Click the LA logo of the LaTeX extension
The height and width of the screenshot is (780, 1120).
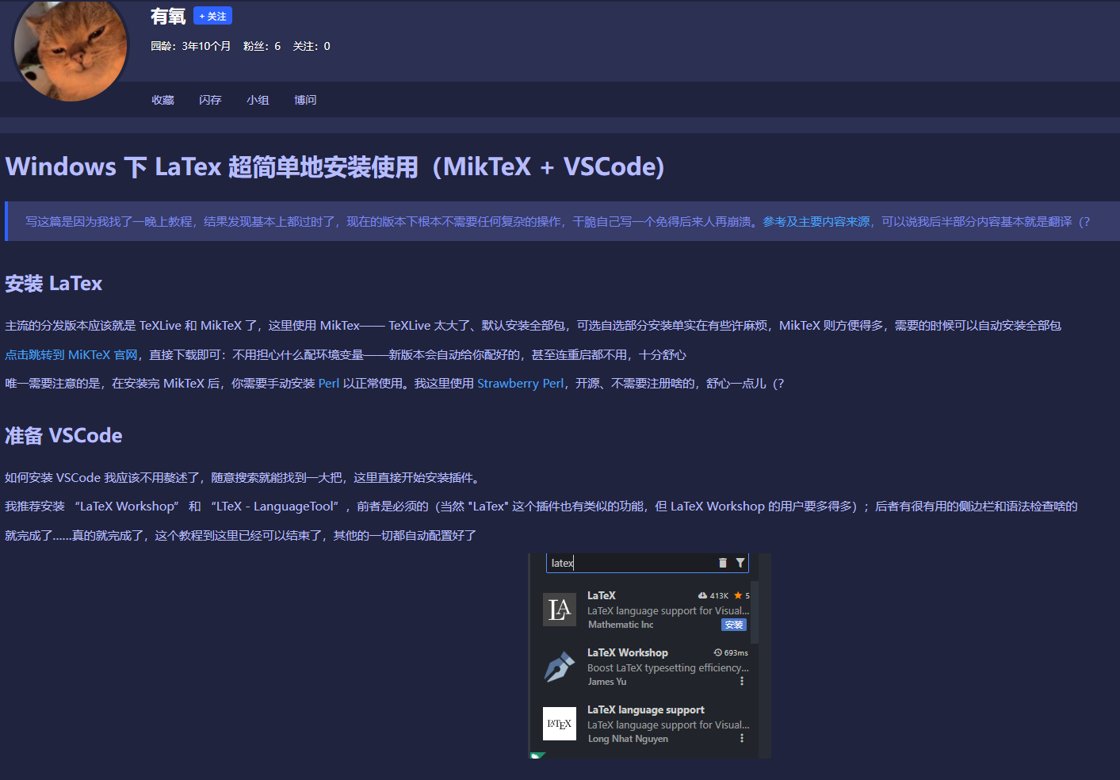pyautogui.click(x=559, y=609)
